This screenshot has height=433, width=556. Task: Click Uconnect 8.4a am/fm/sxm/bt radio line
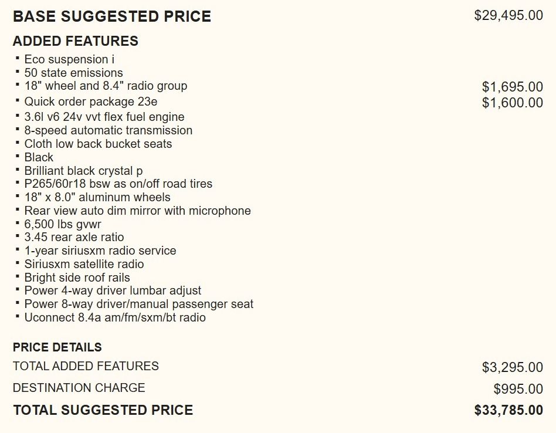[x=115, y=317]
